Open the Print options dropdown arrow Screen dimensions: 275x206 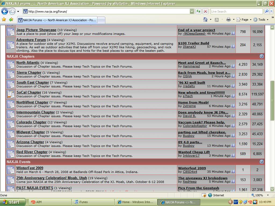tap(234, 20)
